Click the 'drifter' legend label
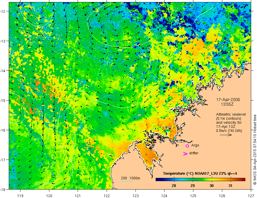The width and height of the screenshot is (257, 198). tap(194, 153)
